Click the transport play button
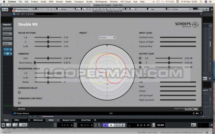The width and height of the screenshot is (215, 134). 117,125
